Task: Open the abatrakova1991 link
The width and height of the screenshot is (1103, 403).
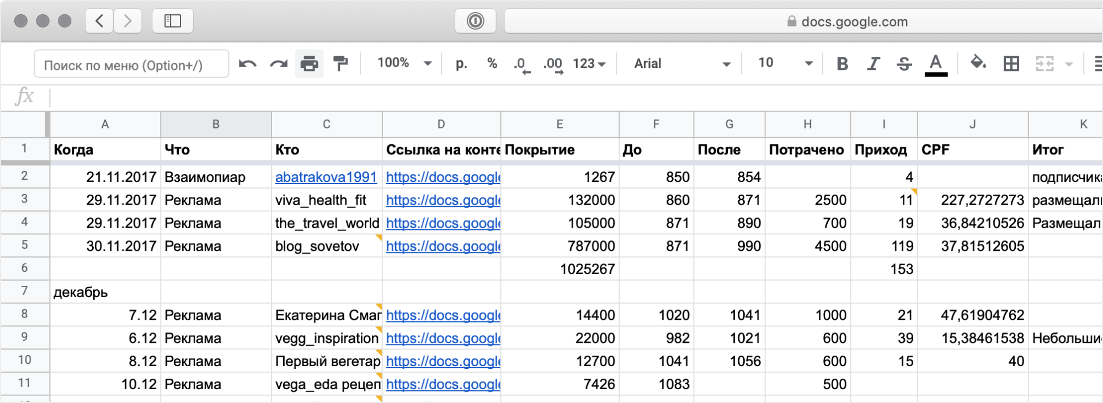Action: tap(326, 177)
